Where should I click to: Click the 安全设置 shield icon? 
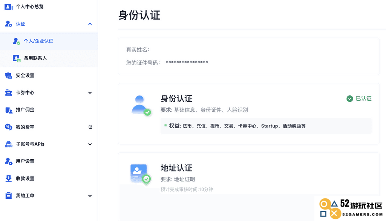click(8, 75)
